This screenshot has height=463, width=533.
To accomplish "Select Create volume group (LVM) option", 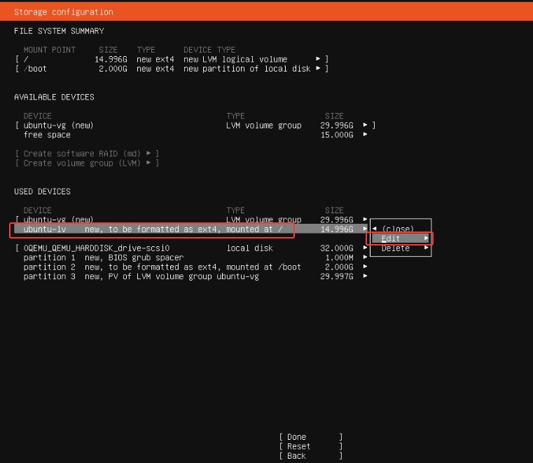I will (x=88, y=163).
